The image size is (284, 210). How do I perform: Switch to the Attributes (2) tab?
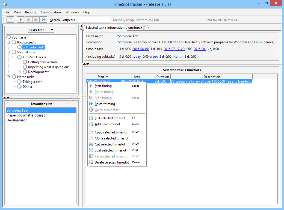tap(137, 28)
